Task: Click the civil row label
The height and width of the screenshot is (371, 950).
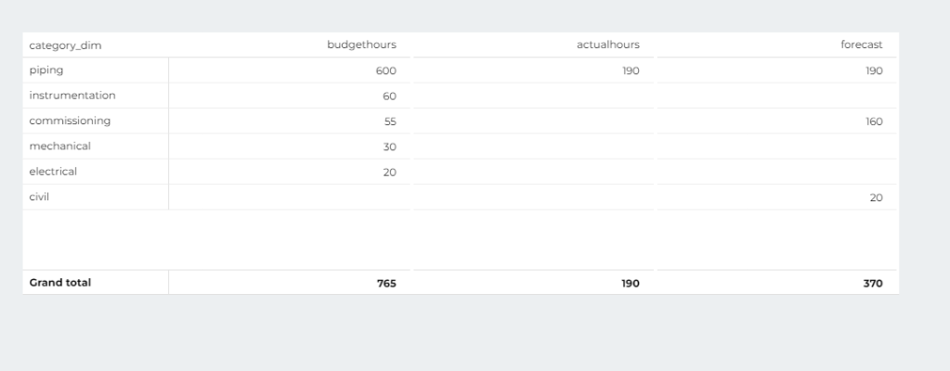Action: click(38, 197)
